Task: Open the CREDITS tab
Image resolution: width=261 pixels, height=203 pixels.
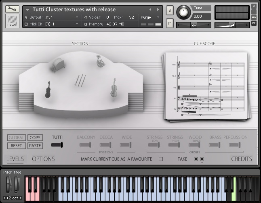Action: (x=241, y=159)
